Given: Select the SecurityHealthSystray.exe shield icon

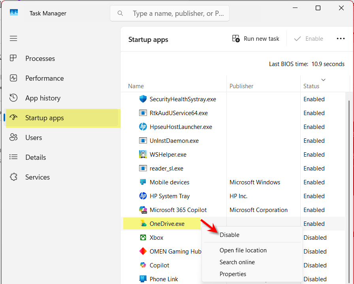Looking at the screenshot, I should click(143, 99).
